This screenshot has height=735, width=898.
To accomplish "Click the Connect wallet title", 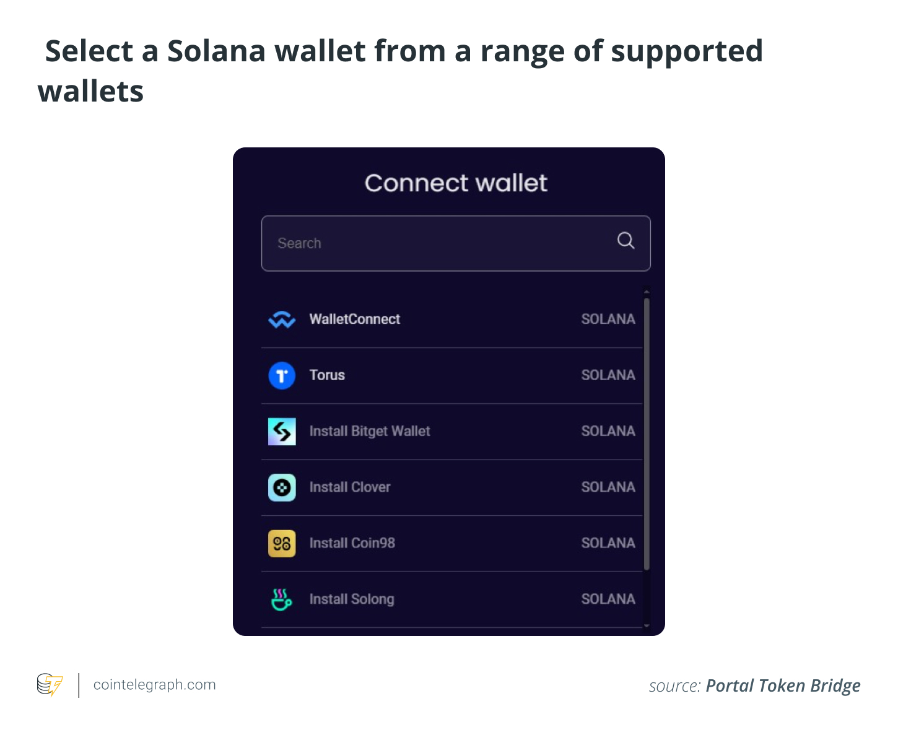I will (x=456, y=183).
